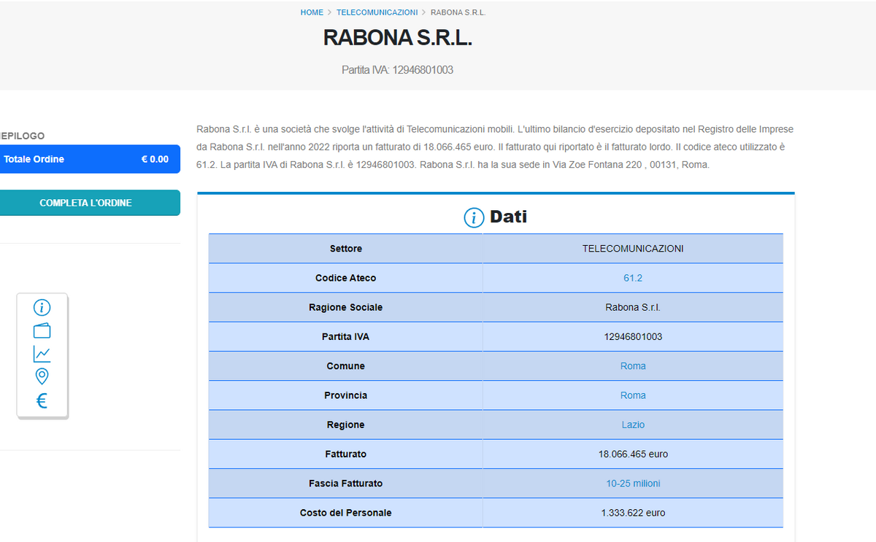876x542 pixels.
Task: Click the RABONA S.R.L. page title
Action: [x=398, y=38]
